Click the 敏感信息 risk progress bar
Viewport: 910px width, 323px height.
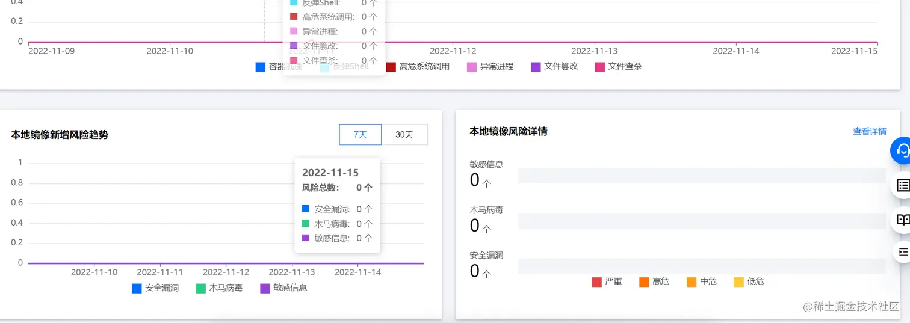702,176
